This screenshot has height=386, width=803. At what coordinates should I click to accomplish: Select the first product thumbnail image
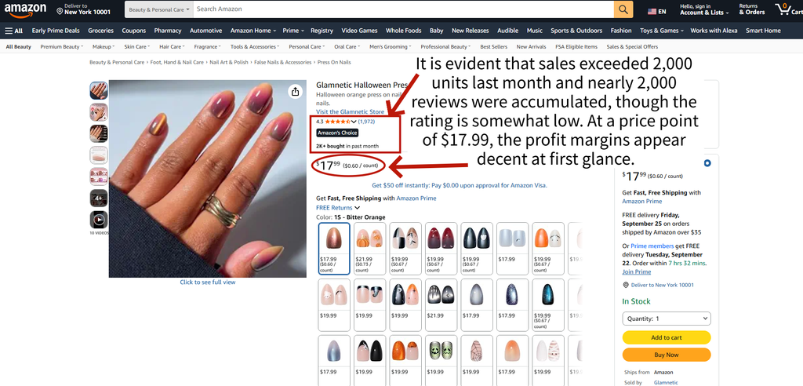click(99, 91)
